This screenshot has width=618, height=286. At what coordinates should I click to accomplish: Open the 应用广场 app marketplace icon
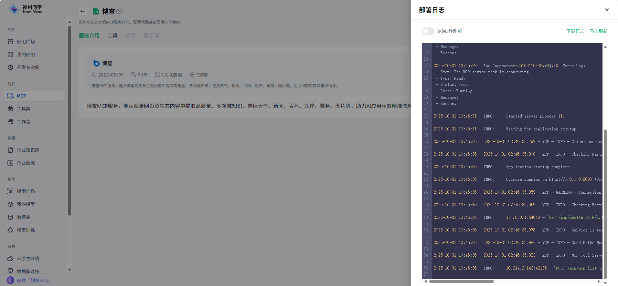(10, 42)
